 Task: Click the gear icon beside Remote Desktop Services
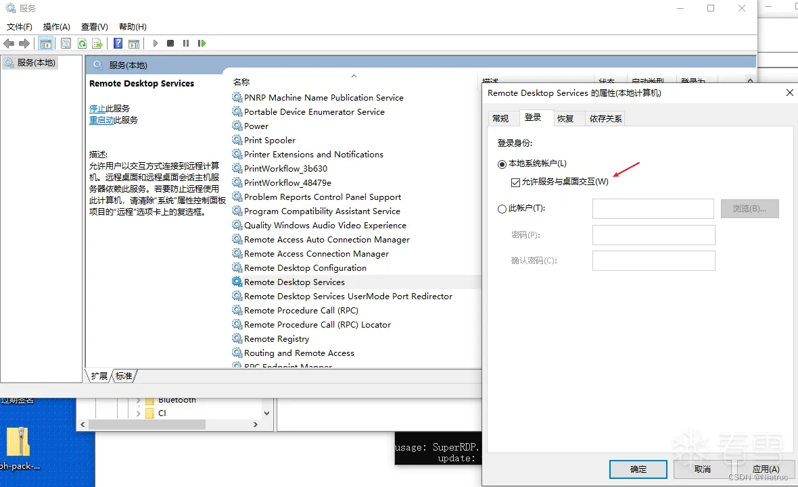(x=237, y=282)
